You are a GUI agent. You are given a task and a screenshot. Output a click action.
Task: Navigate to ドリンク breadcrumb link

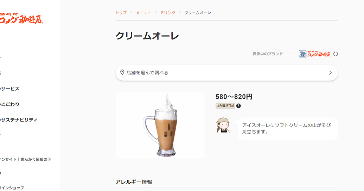tap(168, 13)
